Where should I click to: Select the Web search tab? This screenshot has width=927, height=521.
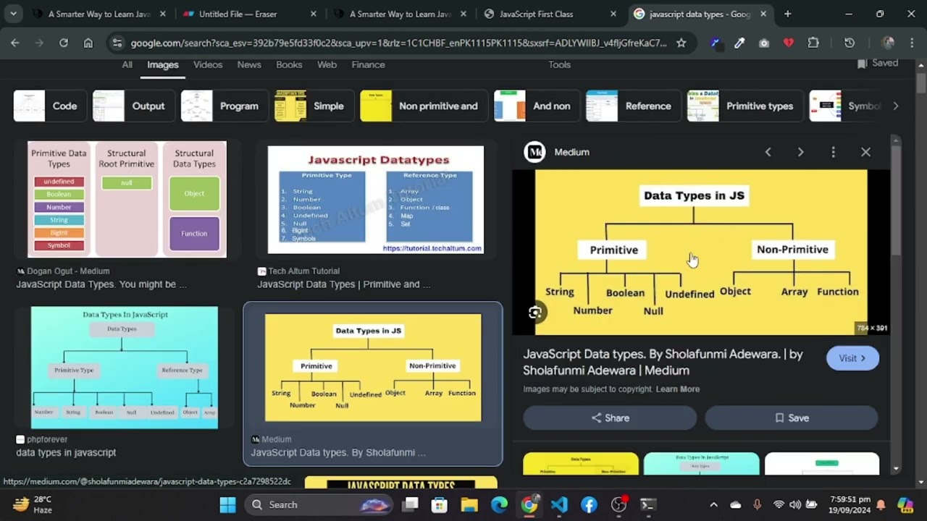[327, 64]
